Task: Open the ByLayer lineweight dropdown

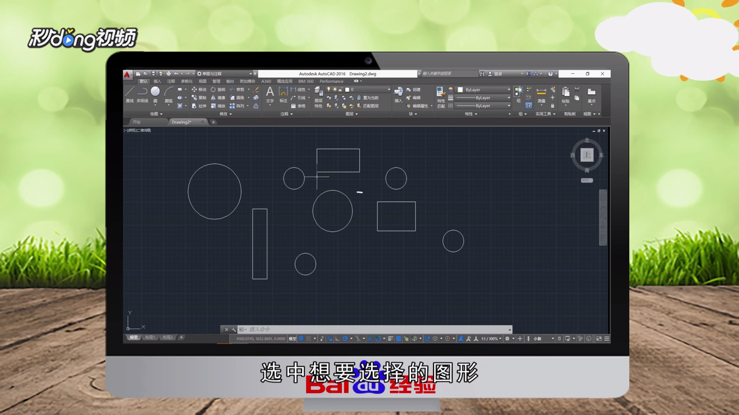Action: tap(484, 97)
